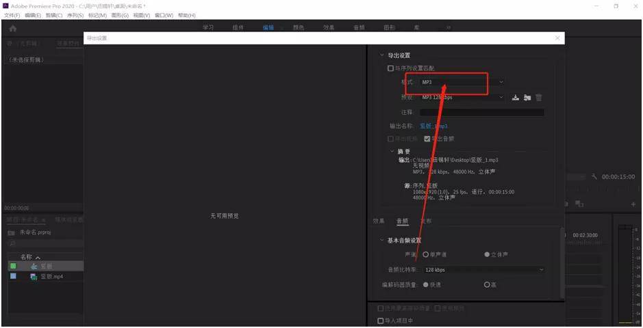643x328 pixels.
Task: Select the 竖版 sequence row in Project panel
Action: point(45,266)
